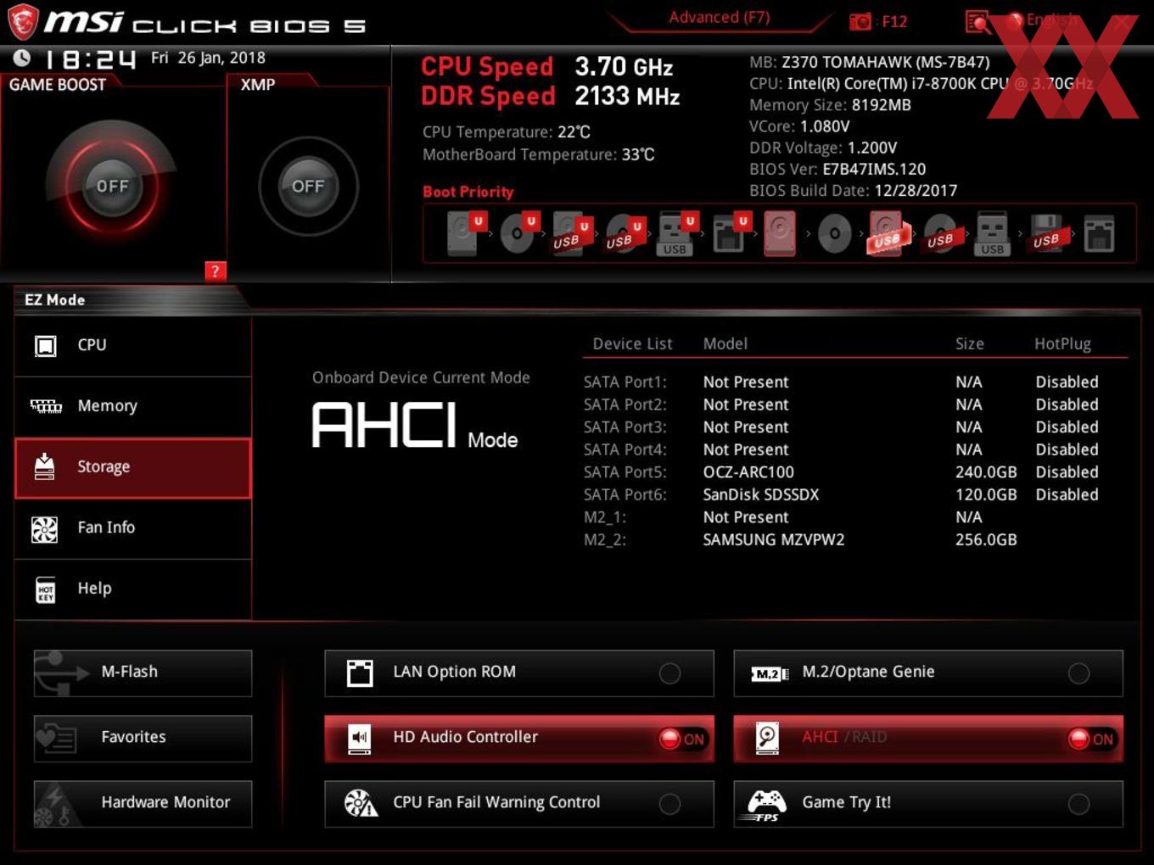Select the UEFI USB key boot icon

pos(676,234)
